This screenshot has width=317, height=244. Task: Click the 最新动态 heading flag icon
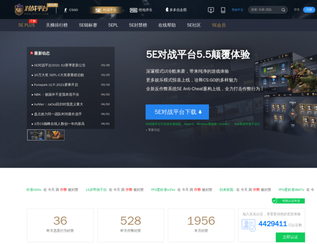(32, 53)
